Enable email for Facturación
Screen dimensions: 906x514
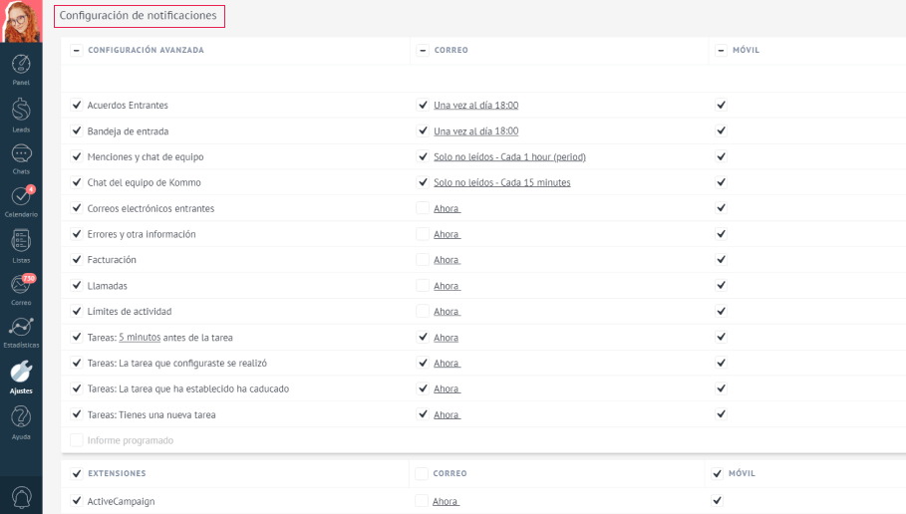tap(423, 260)
